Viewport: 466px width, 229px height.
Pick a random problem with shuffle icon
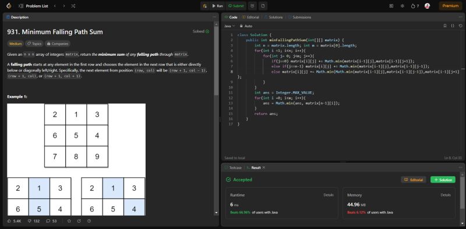click(73, 6)
